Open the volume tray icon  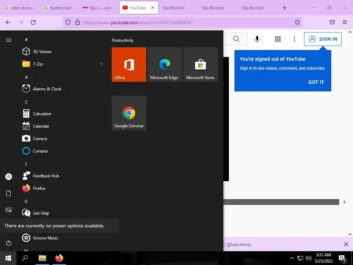[309, 258]
